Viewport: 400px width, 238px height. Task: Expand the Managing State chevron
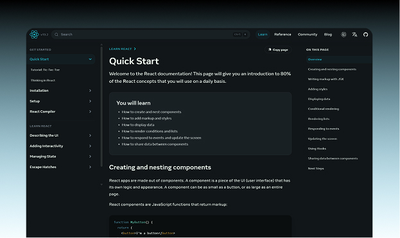tap(90, 157)
